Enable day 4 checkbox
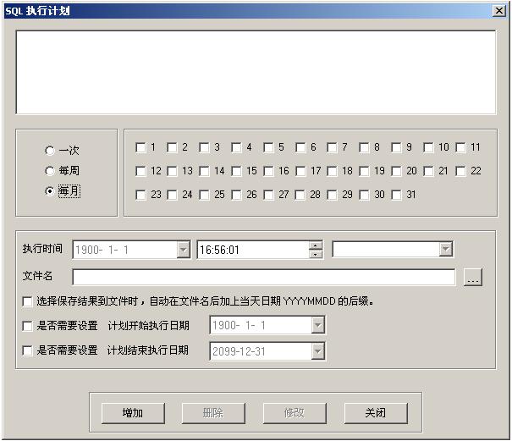This screenshot has height=441, width=512. (x=236, y=147)
